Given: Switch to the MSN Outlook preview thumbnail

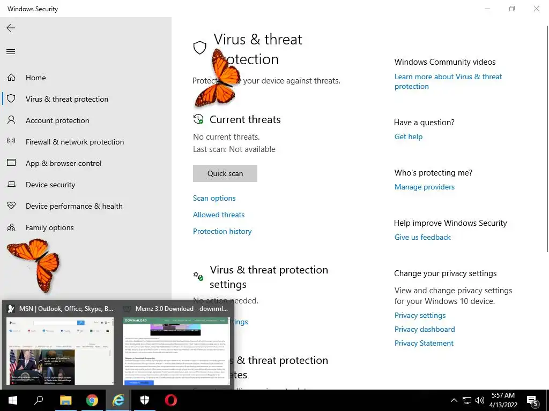Looking at the screenshot, I should click(60, 351).
